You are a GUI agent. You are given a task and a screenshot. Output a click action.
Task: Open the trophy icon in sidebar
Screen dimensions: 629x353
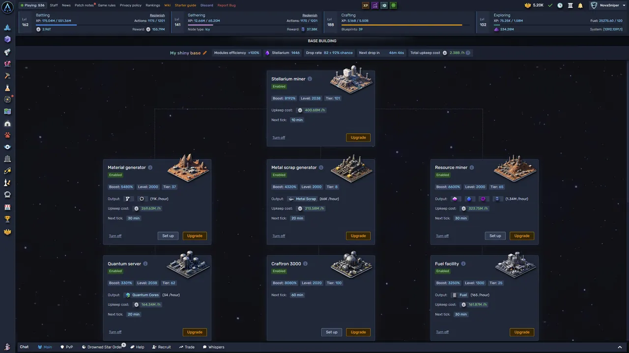(x=7, y=219)
